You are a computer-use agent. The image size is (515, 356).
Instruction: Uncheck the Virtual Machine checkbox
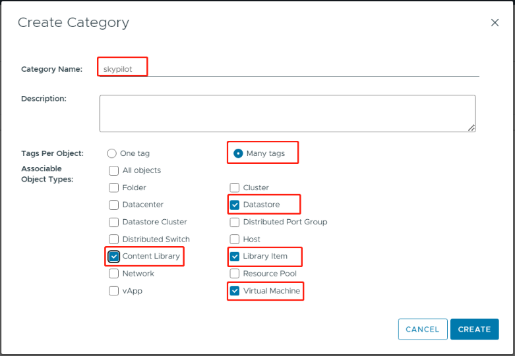pyautogui.click(x=235, y=291)
